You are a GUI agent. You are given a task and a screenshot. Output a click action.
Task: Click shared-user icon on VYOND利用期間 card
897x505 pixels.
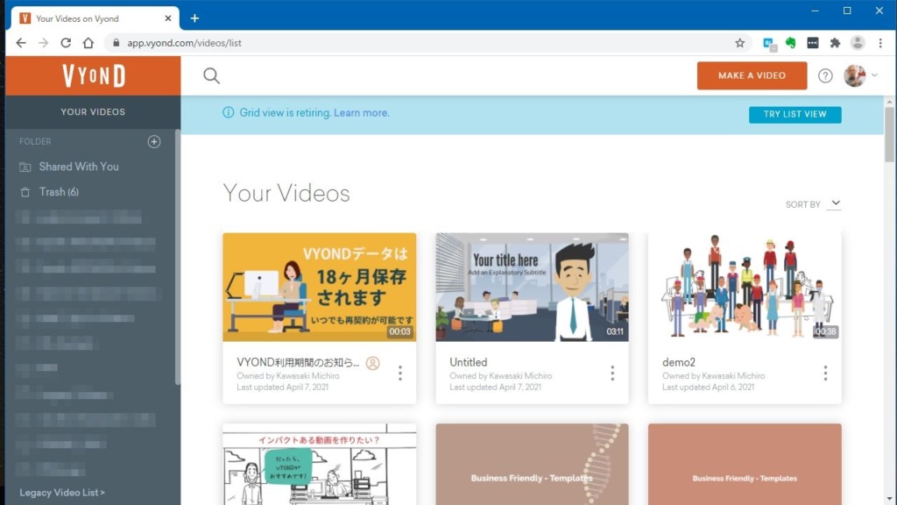click(x=372, y=363)
